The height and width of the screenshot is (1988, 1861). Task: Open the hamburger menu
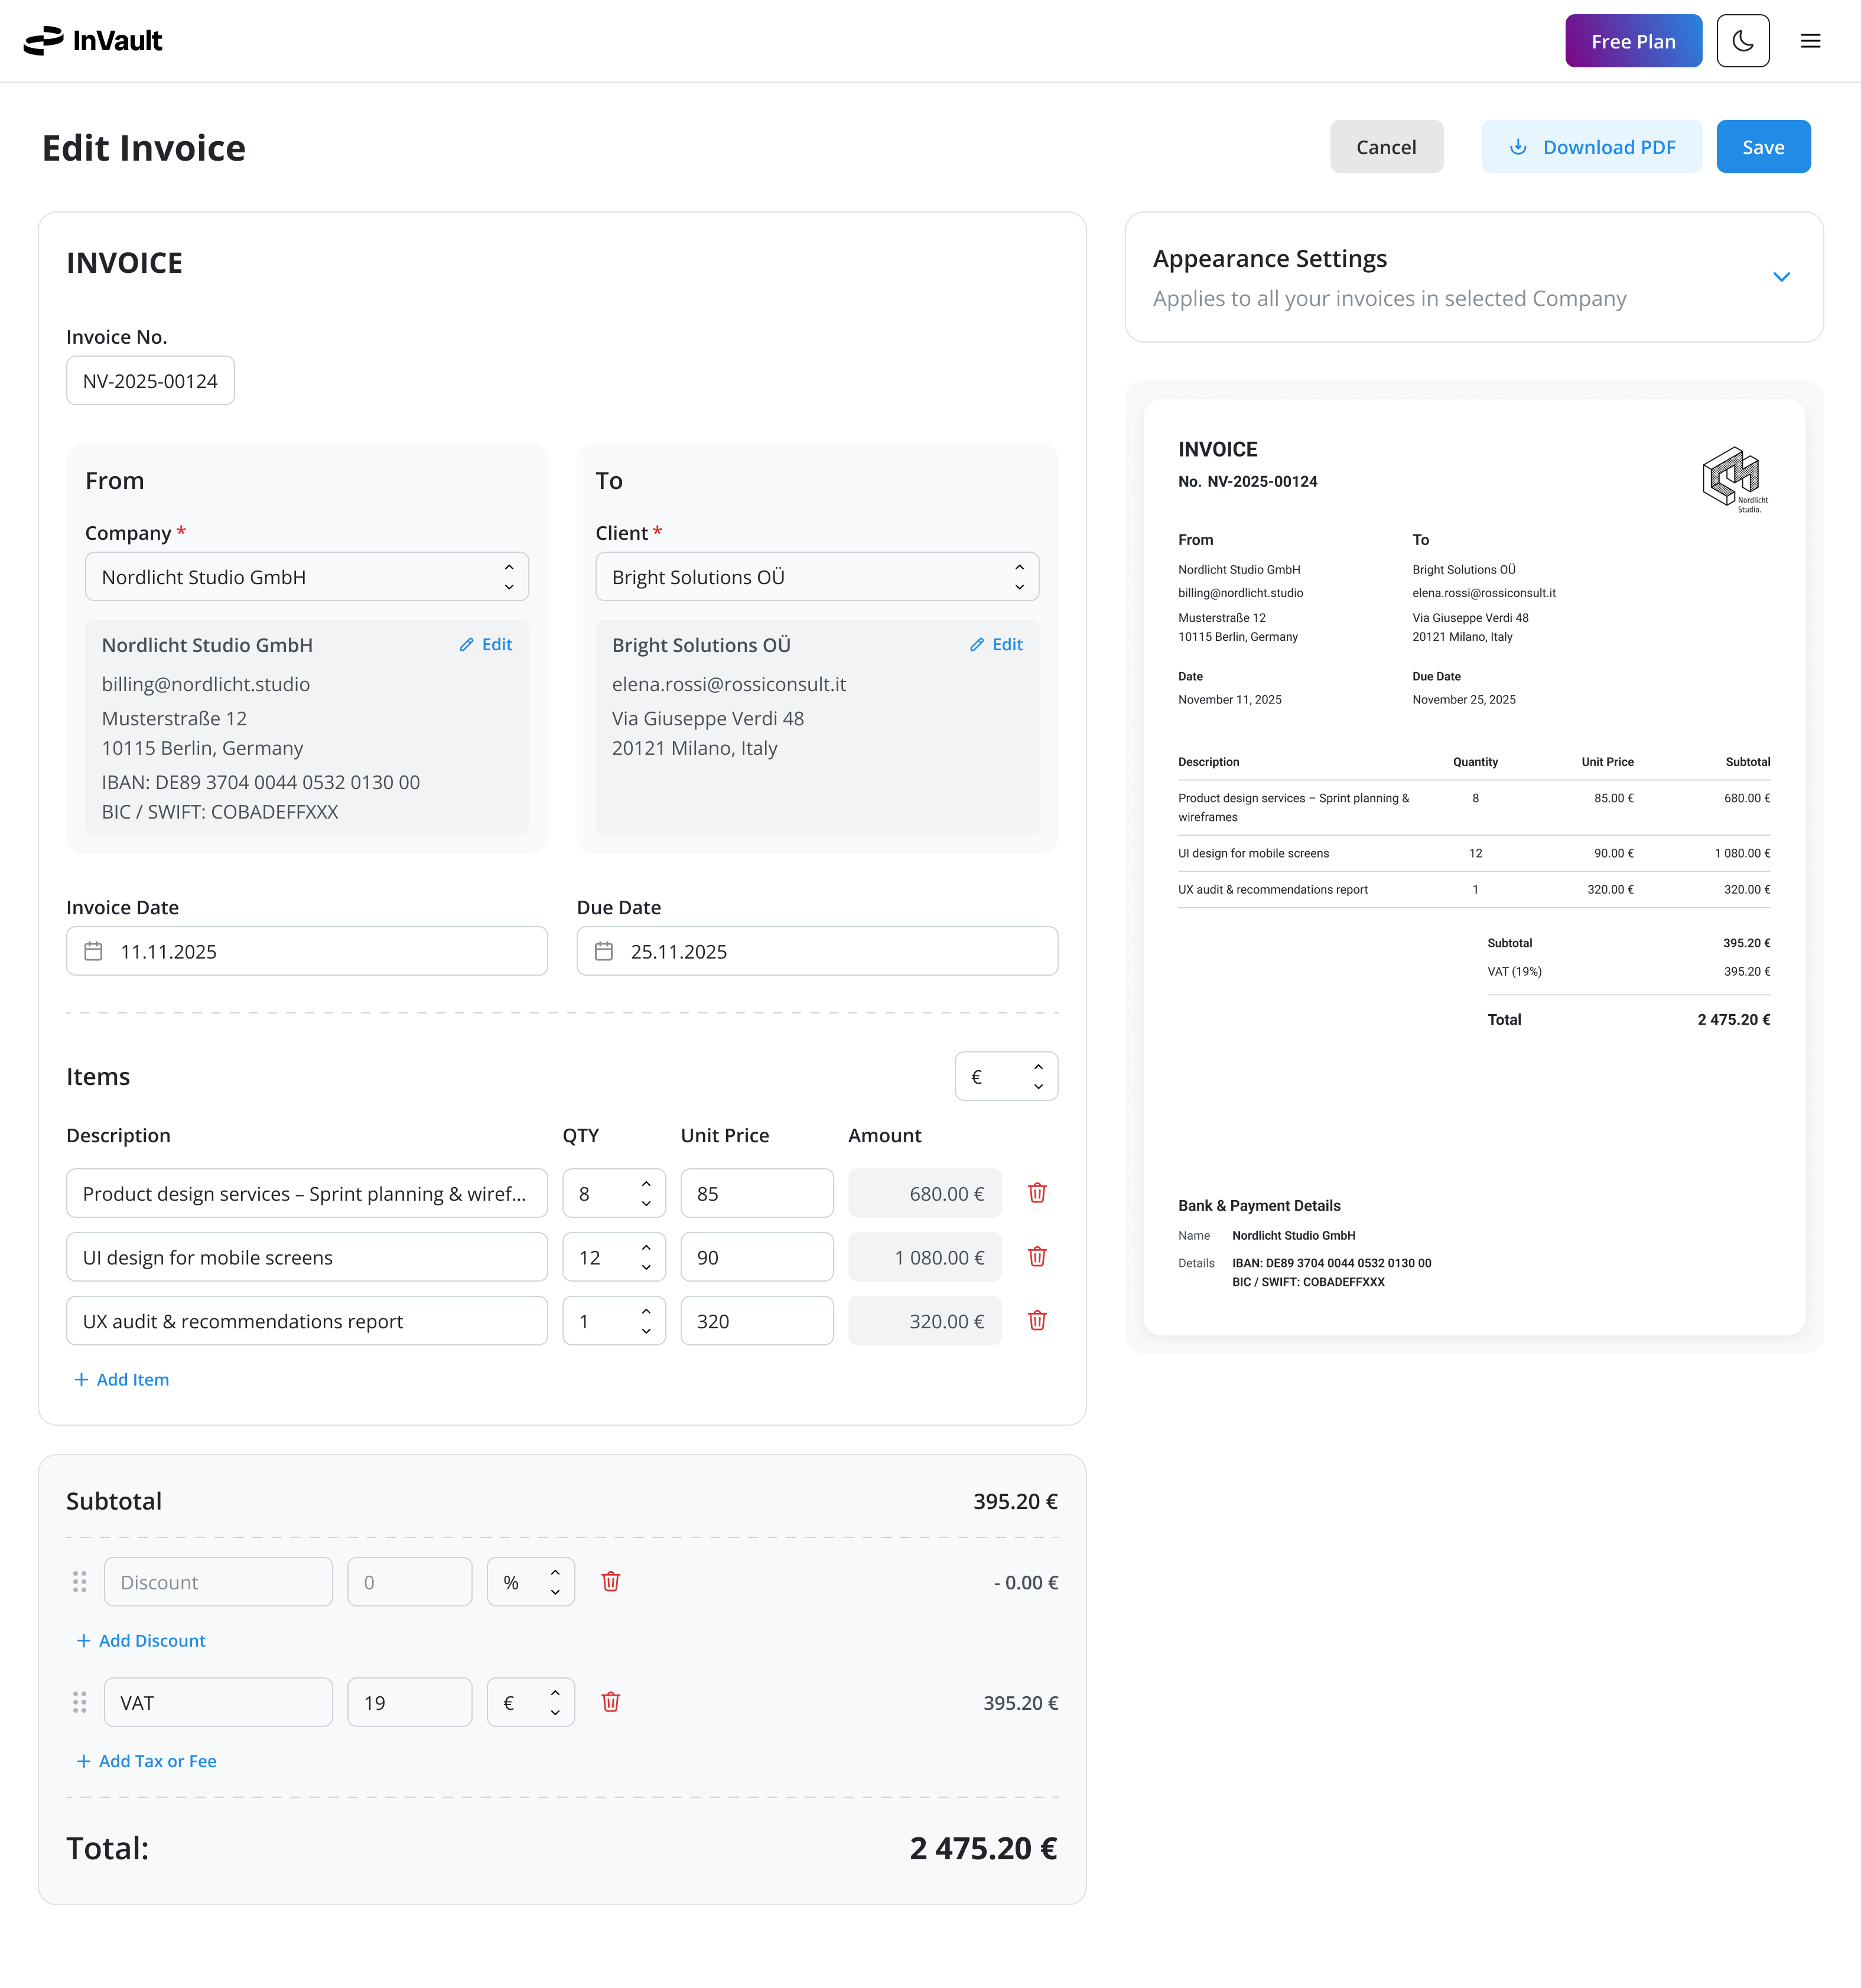pyautogui.click(x=1810, y=41)
